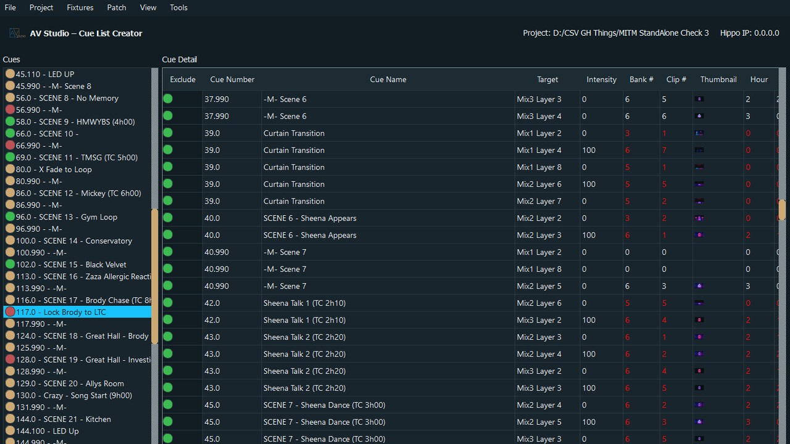Viewport: 790px width, 444px height.
Task: Click green status dot for SCENE 10
Action: 10,134
